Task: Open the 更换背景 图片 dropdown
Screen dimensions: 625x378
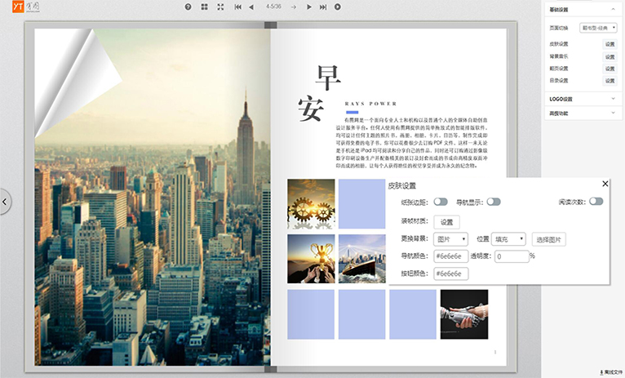Action: (451, 239)
